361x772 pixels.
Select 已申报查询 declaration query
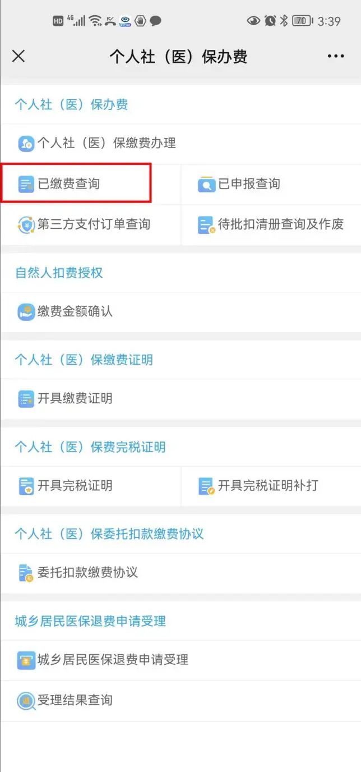coord(249,184)
